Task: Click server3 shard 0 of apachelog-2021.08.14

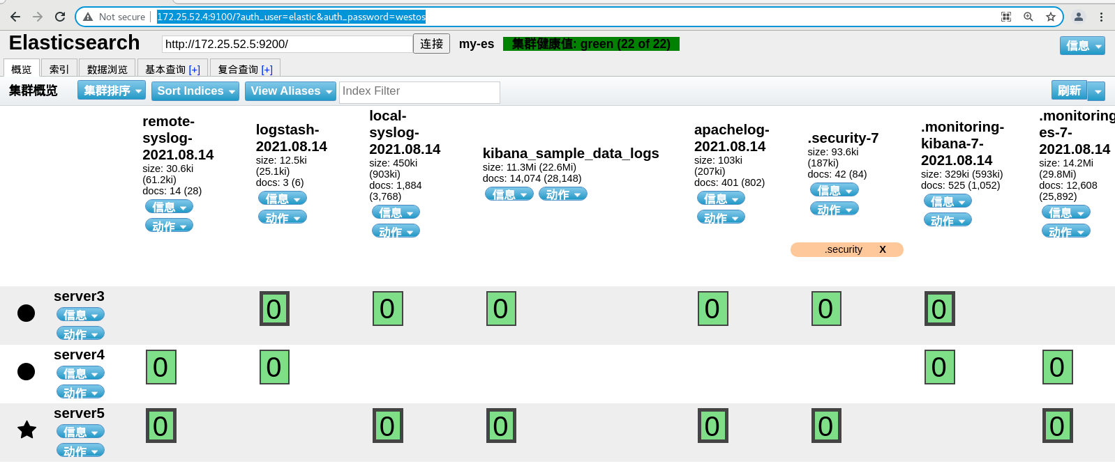Action: tap(712, 309)
